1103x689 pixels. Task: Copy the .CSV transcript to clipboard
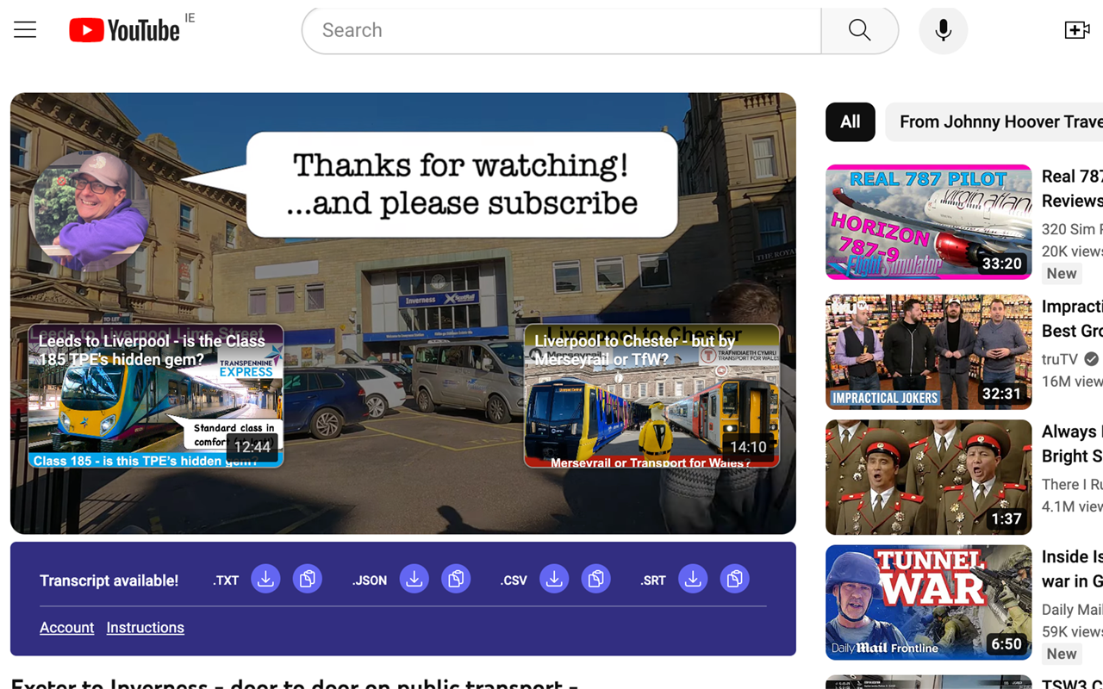[595, 579]
